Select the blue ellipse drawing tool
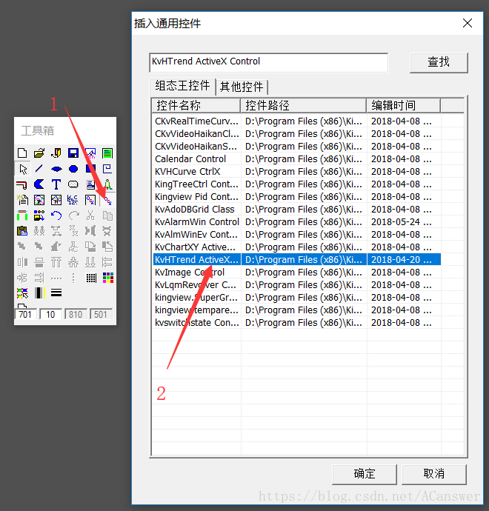 pyautogui.click(x=73, y=169)
